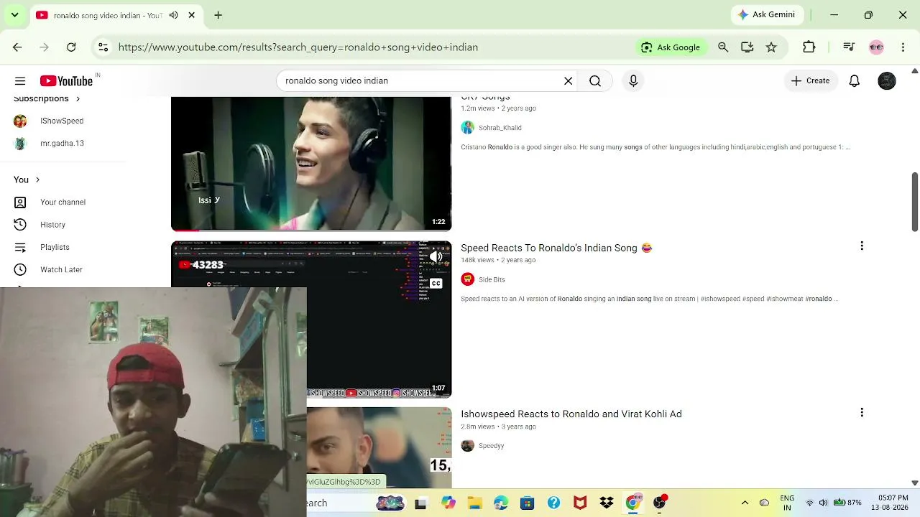Open volume control in system tray
920x517 pixels.
click(823, 503)
